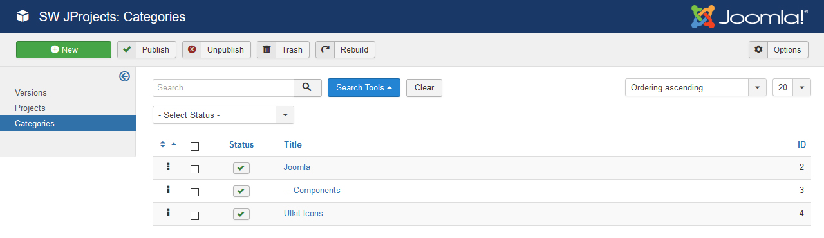824x238 pixels.
Task: Click the Joomla! logo
Action: 749,17
